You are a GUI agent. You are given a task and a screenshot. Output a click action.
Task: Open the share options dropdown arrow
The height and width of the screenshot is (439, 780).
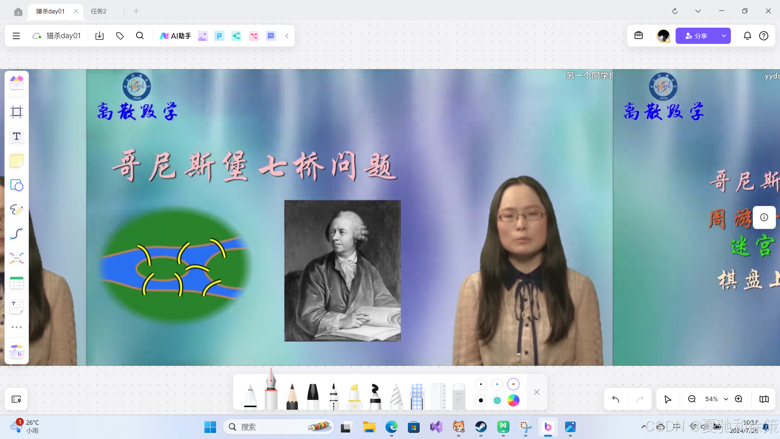724,36
